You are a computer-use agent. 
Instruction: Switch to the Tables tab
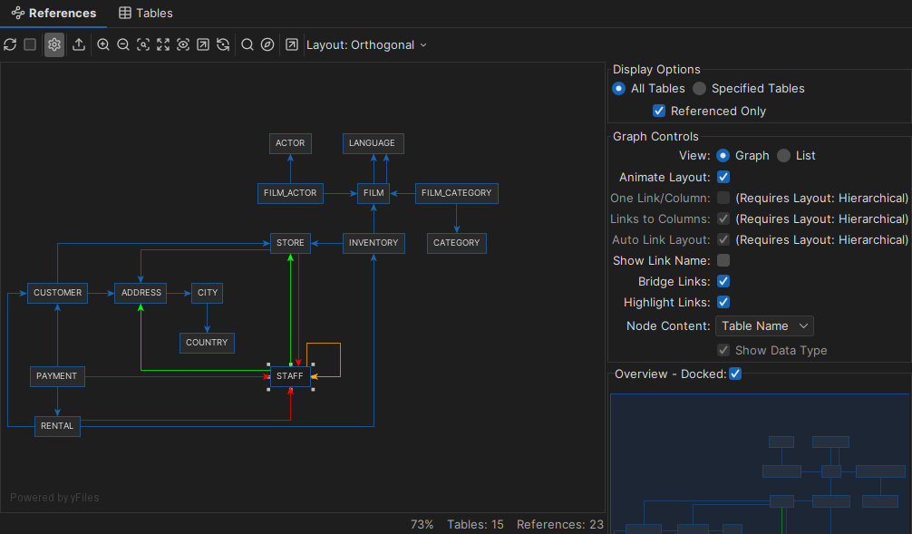145,13
